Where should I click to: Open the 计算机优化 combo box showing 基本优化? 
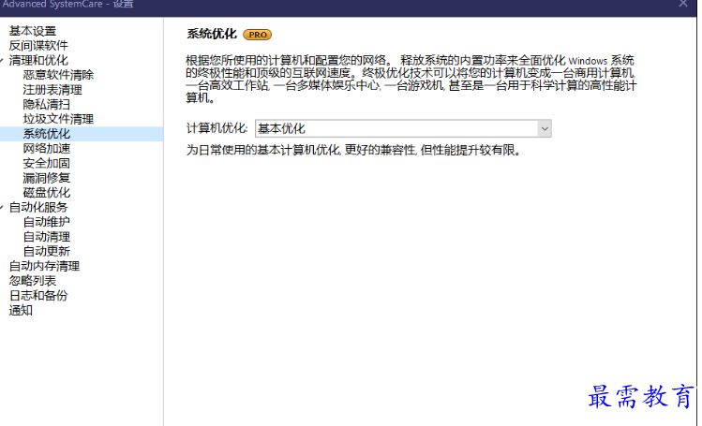403,129
